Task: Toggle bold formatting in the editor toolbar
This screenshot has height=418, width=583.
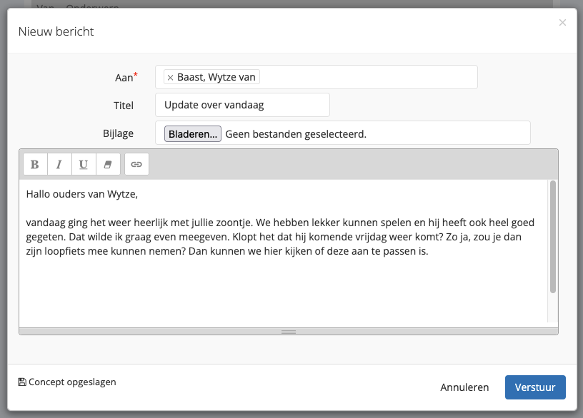Action: 35,164
